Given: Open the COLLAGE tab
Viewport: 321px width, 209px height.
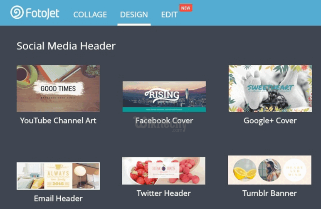Looking at the screenshot, I should (x=90, y=15).
